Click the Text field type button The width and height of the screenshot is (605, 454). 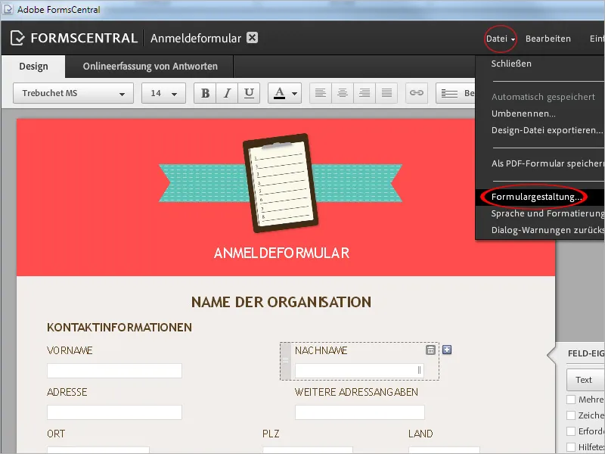[584, 379]
